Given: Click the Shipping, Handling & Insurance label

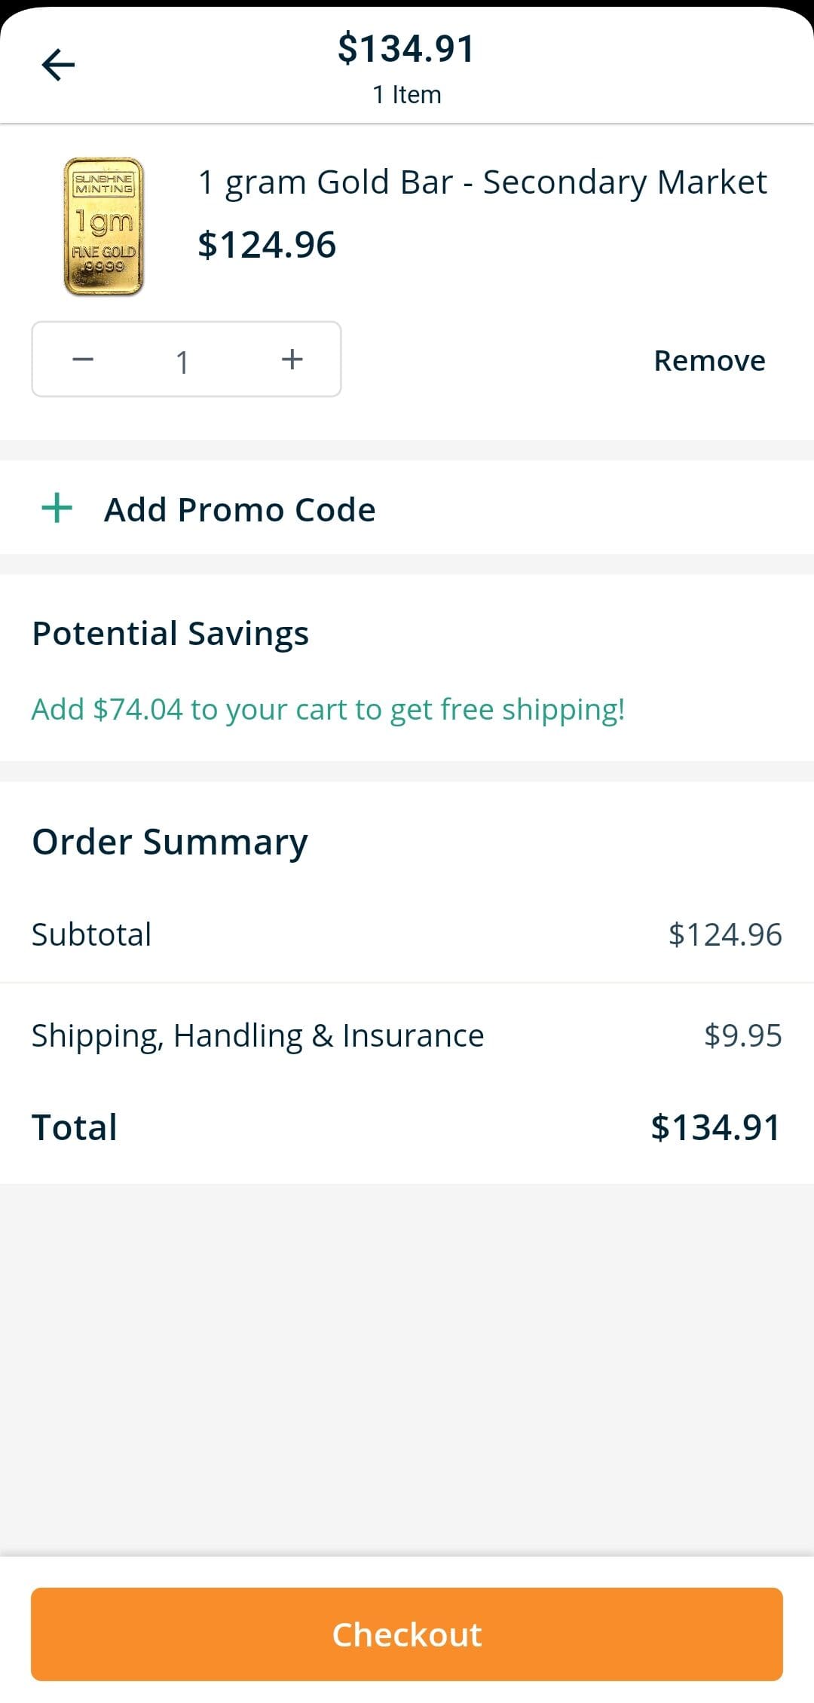Looking at the screenshot, I should pos(257,1035).
